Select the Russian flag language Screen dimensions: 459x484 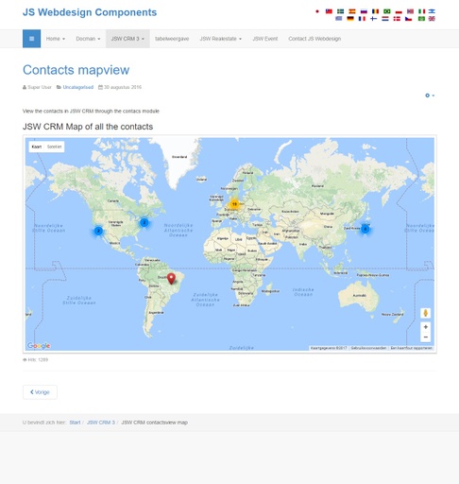[364, 11]
